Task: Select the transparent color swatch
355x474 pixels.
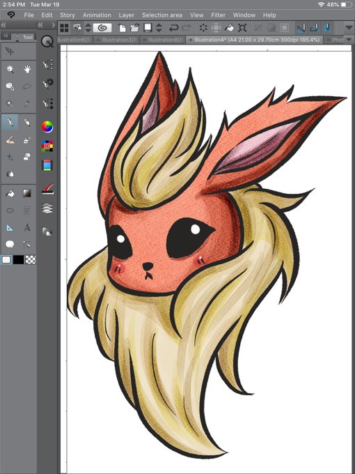Action: coord(31,260)
